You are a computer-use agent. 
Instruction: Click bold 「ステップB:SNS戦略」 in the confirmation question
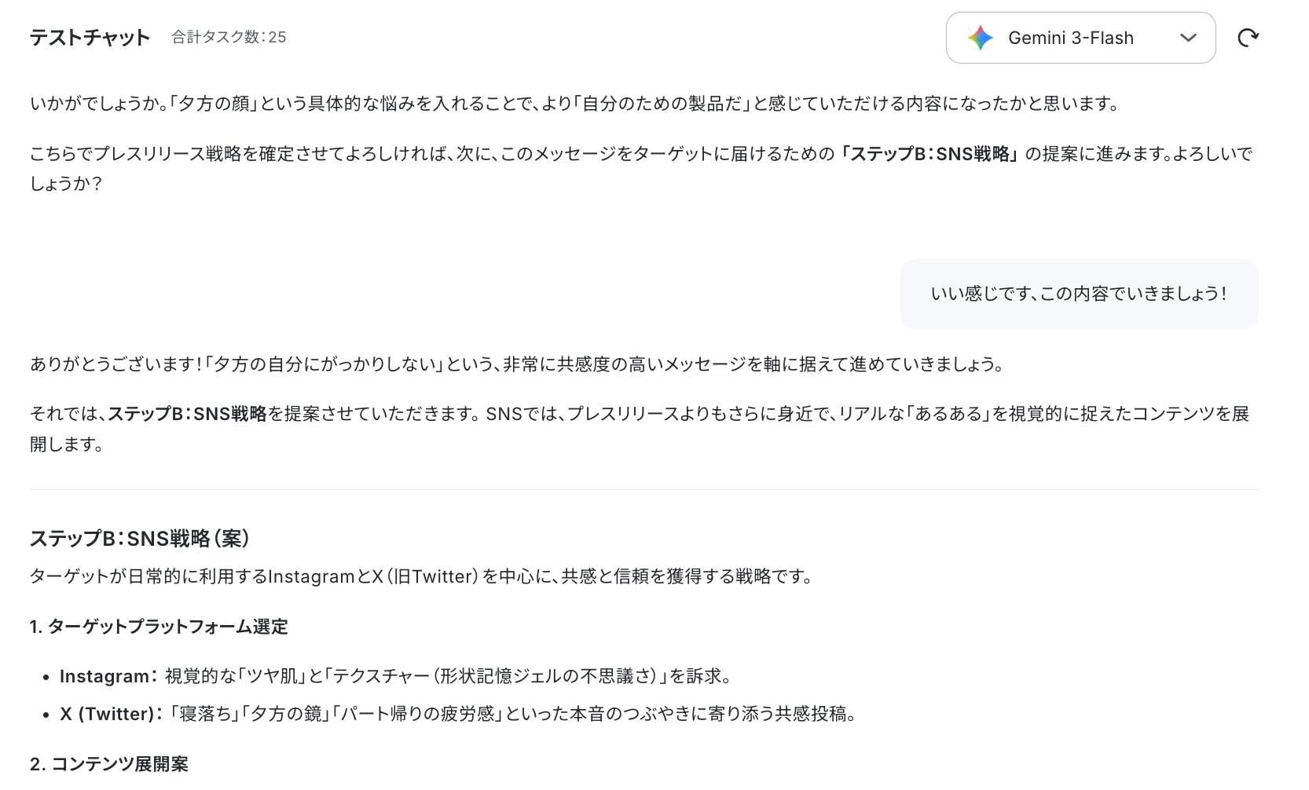click(x=929, y=153)
